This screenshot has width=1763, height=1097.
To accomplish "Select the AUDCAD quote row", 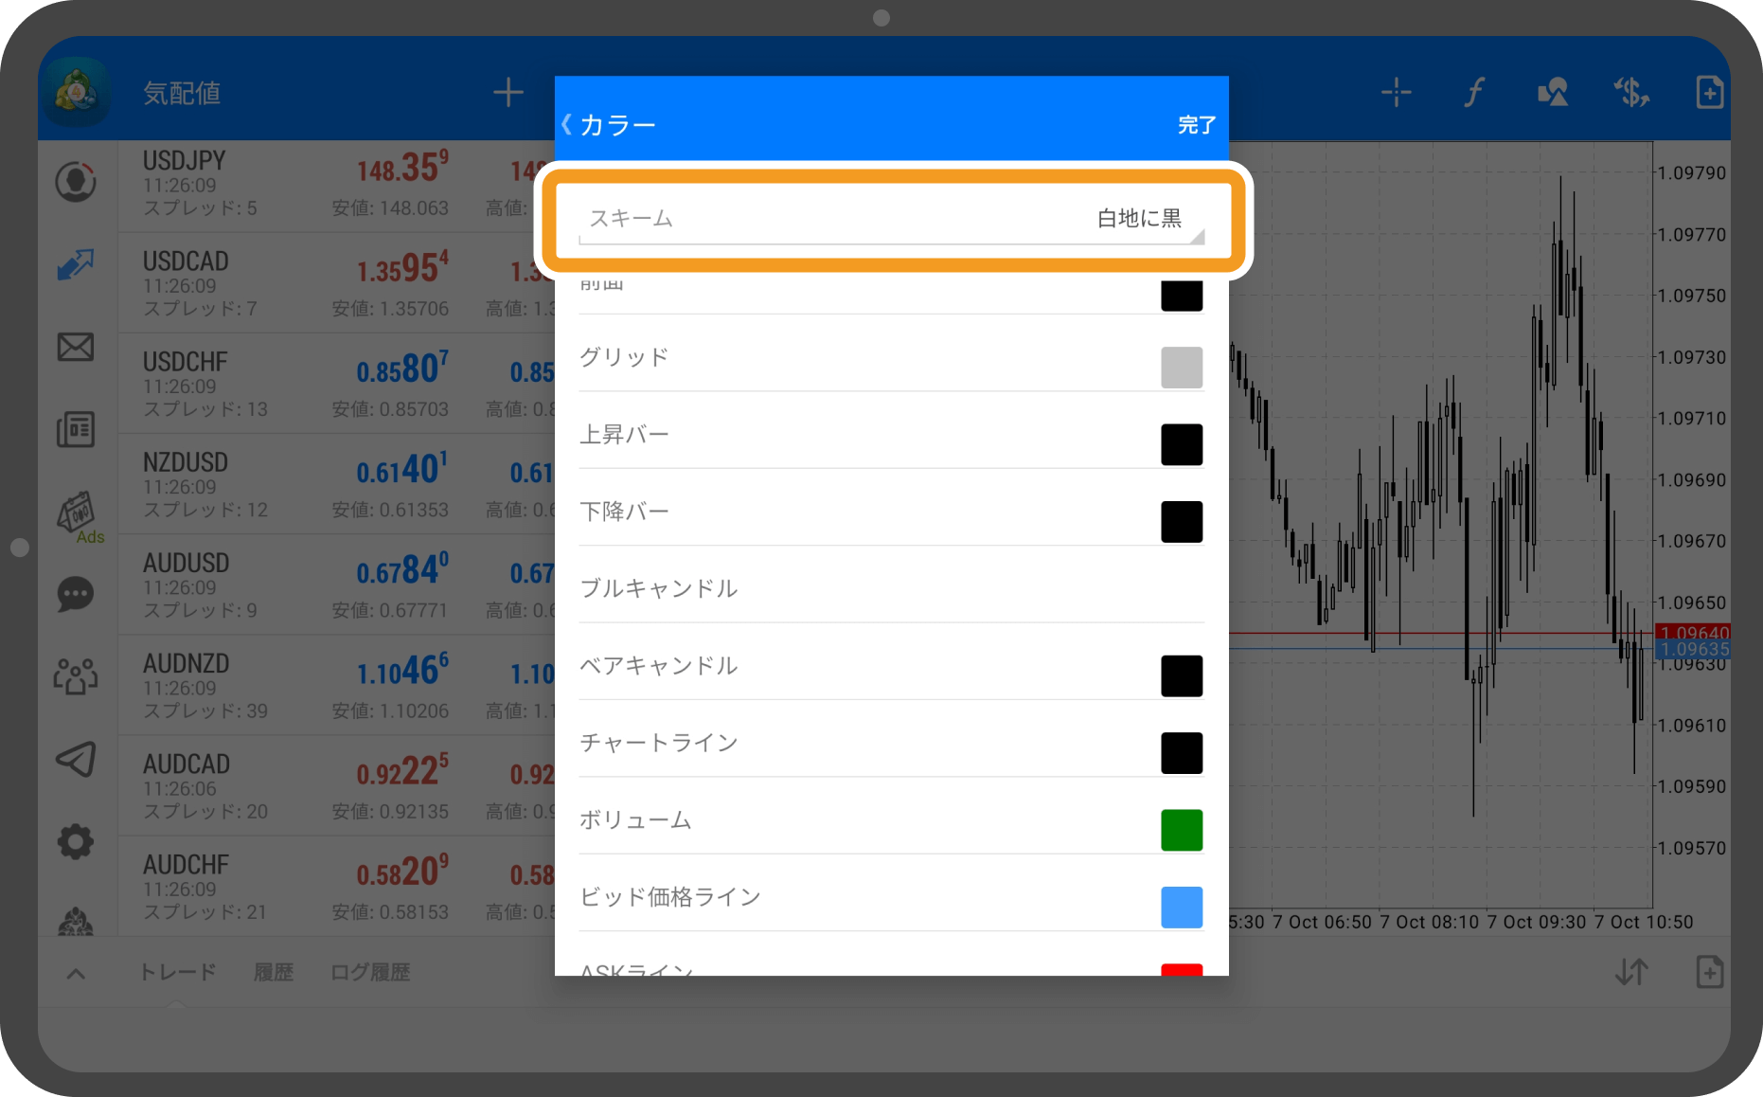I will pos(336,787).
